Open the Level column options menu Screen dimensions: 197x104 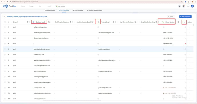tap(29, 22)
